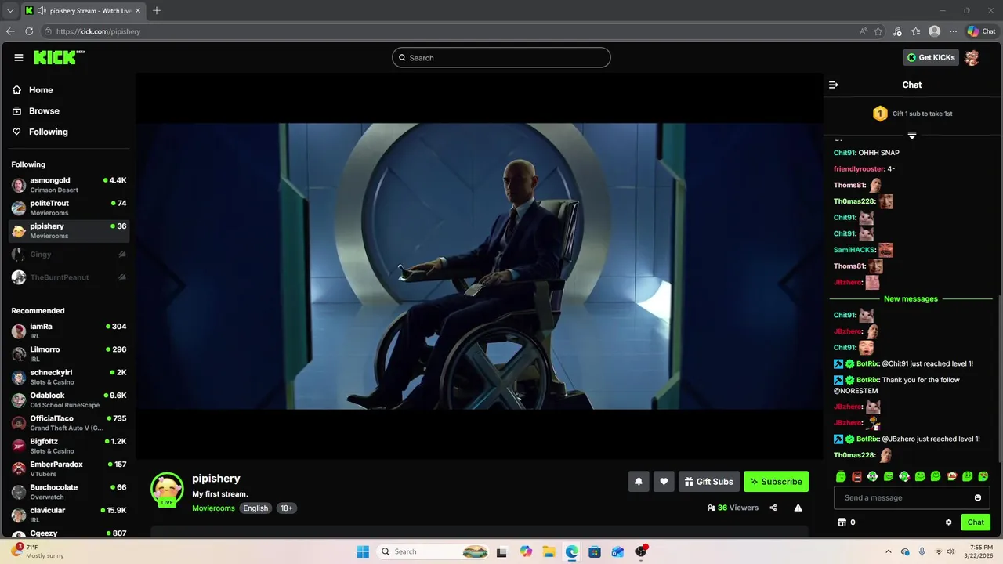This screenshot has height=564, width=1003.
Task: Open iamRa recommended channel
Action: pos(69,331)
